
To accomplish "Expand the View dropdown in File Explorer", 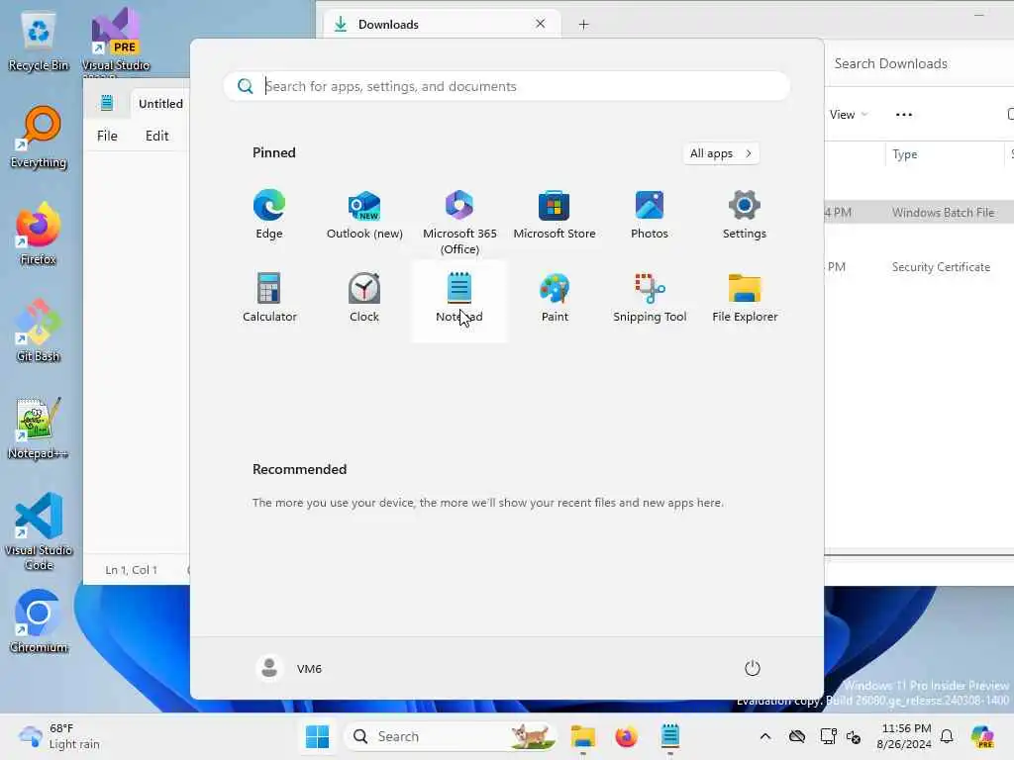I will pyautogui.click(x=848, y=115).
